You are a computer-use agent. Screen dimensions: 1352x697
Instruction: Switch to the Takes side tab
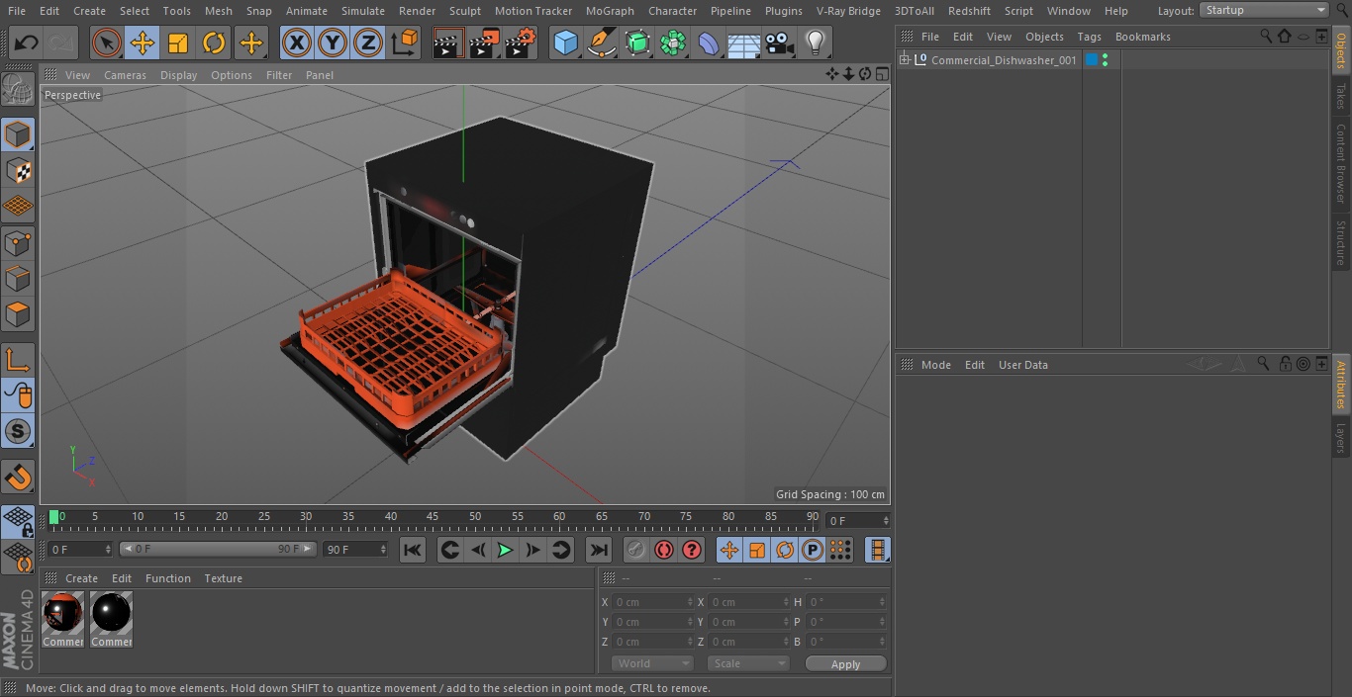(1341, 96)
